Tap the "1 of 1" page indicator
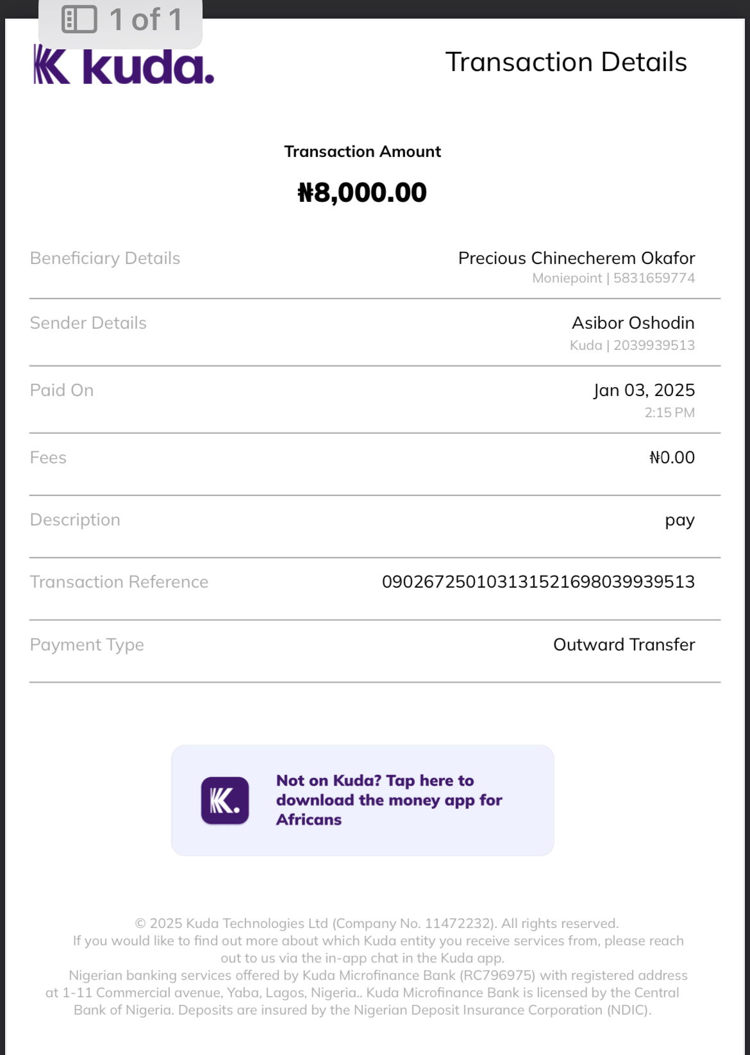750x1055 pixels. coord(146,19)
